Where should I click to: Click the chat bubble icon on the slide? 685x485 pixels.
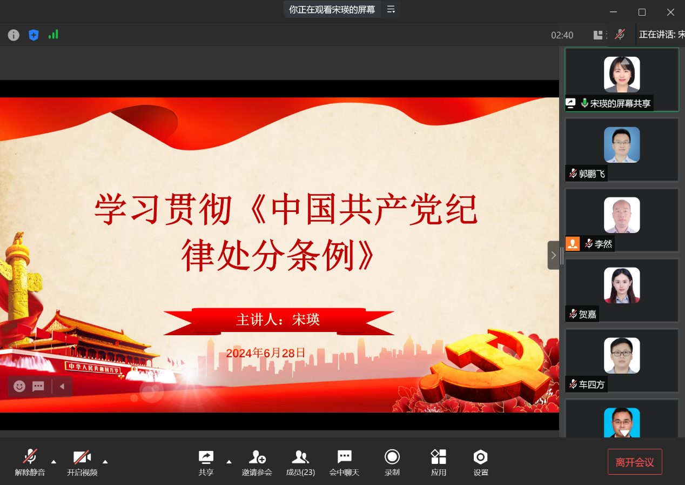point(38,386)
